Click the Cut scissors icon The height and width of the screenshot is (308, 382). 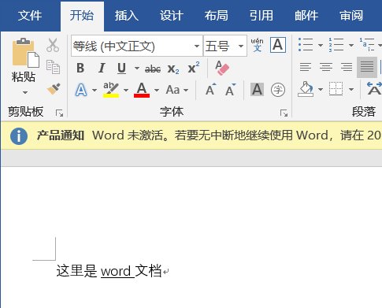tap(53, 45)
